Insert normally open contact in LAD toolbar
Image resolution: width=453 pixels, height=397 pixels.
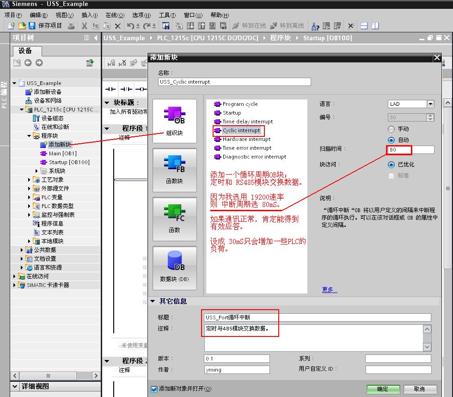click(110, 89)
